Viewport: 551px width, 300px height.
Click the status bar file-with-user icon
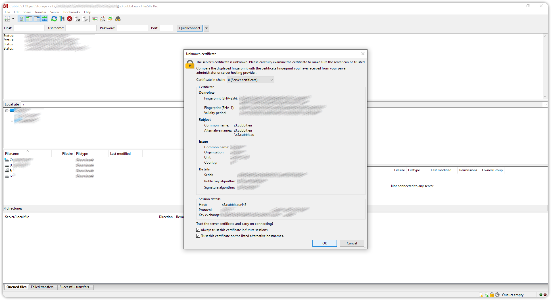tap(487, 295)
